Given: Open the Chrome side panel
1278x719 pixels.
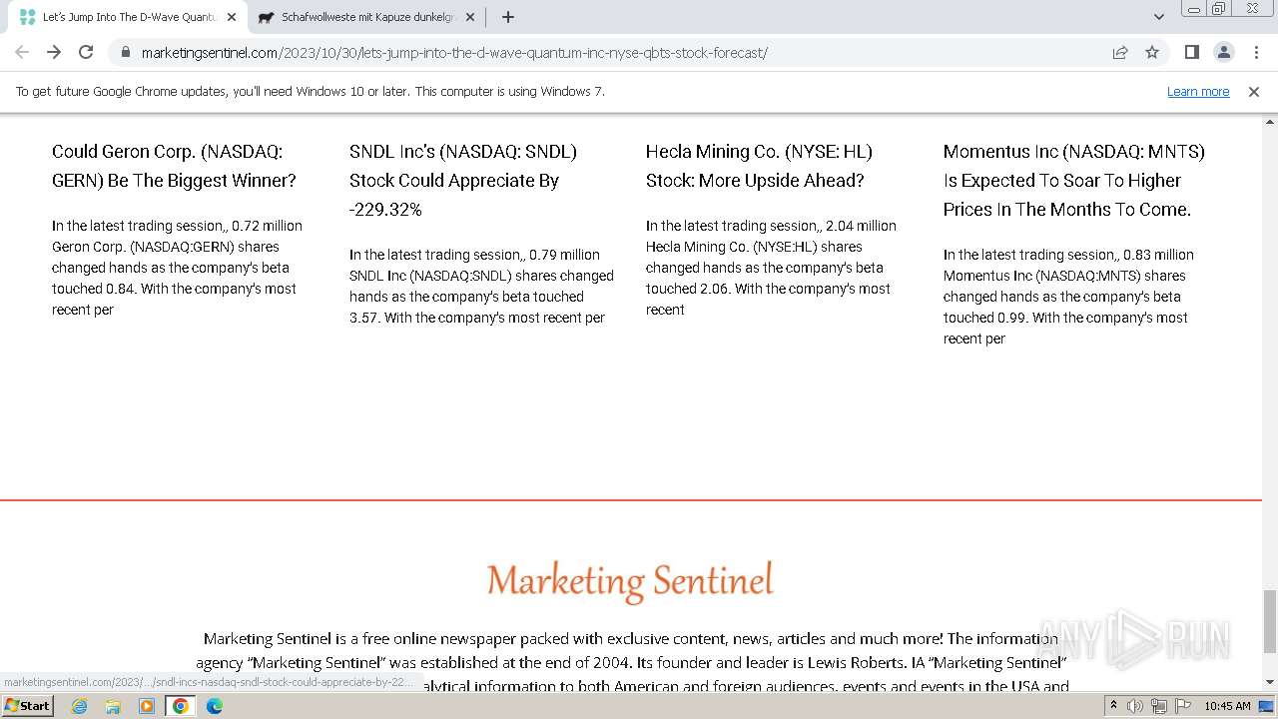Looking at the screenshot, I should click(1191, 52).
